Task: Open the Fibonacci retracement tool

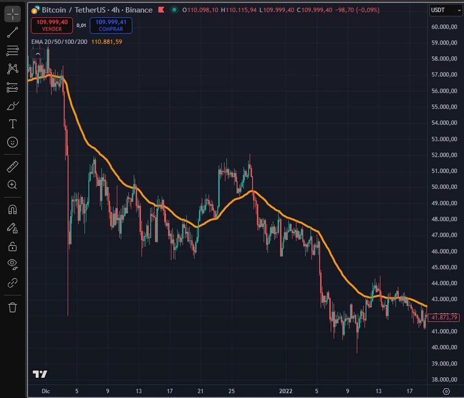Action: coord(12,51)
